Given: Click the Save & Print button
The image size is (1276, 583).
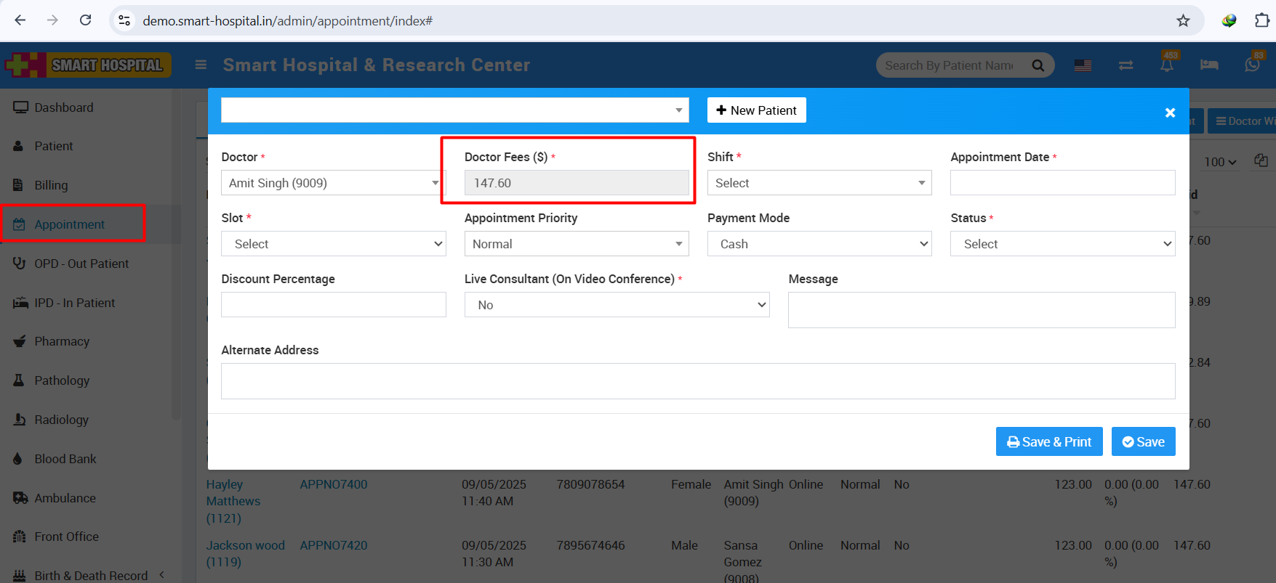Looking at the screenshot, I should tap(1049, 441).
